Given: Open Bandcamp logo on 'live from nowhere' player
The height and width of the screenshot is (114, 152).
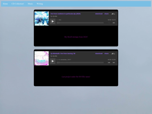Looking at the screenshot, I should 113,14.
